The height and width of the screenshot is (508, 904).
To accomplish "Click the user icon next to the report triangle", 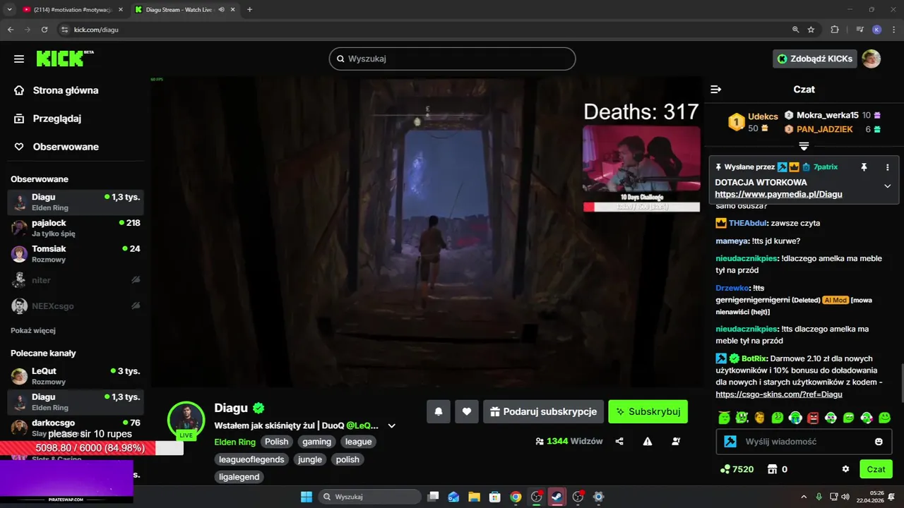I will [x=676, y=441].
